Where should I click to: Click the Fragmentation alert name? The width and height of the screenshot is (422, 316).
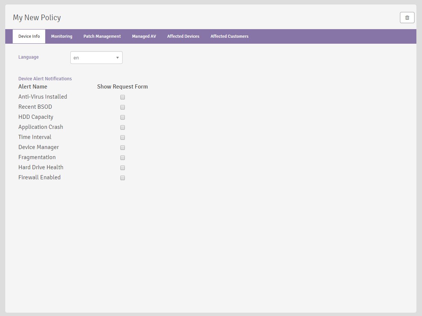37,157
